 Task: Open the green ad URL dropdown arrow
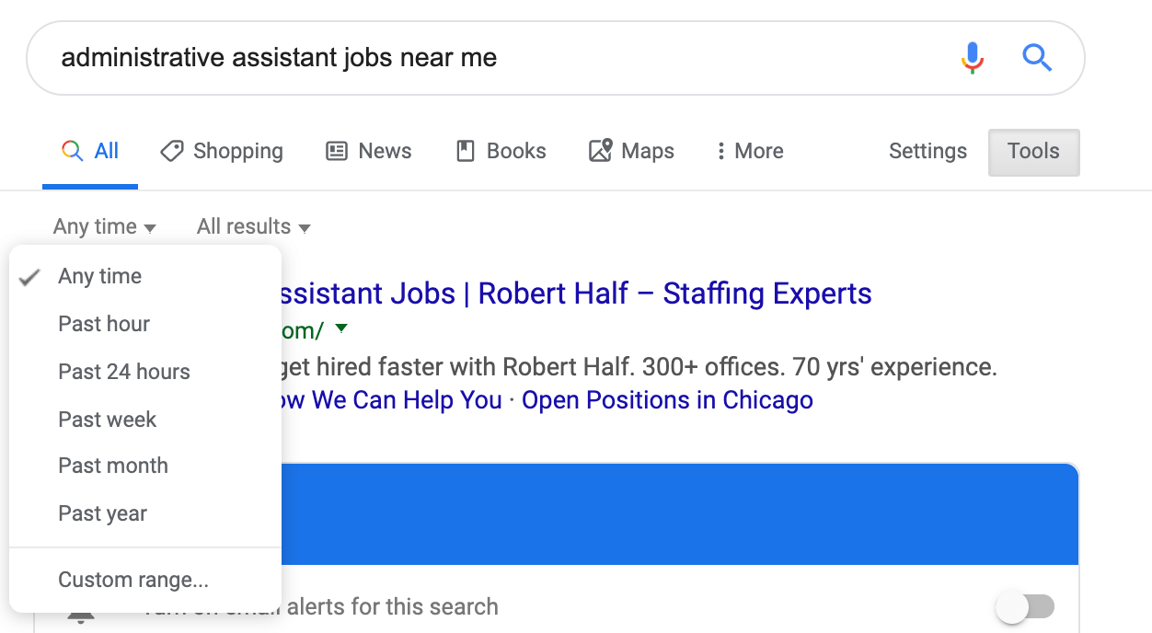click(x=341, y=328)
